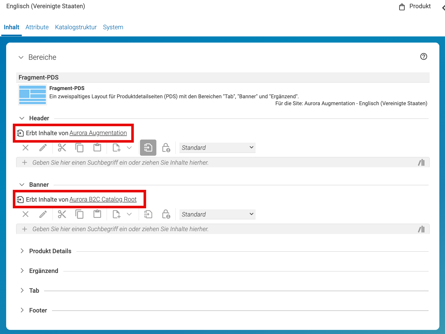Open the Katalogstruktur tab

coord(76,27)
